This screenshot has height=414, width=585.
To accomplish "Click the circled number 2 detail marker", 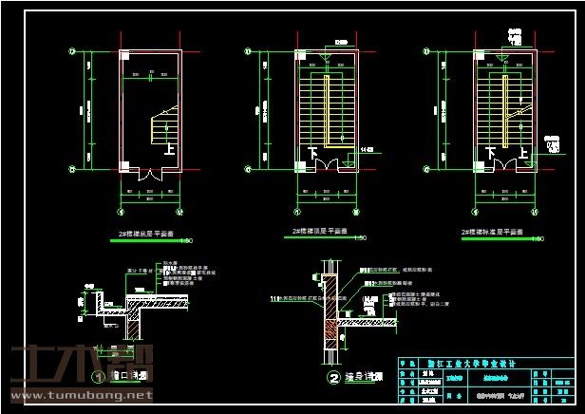I will point(333,377).
